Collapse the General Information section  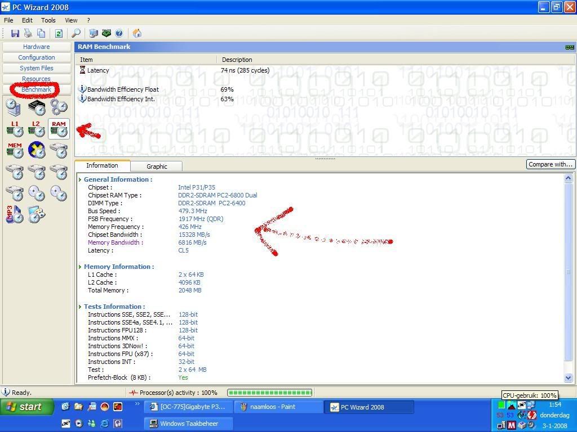tap(80, 179)
